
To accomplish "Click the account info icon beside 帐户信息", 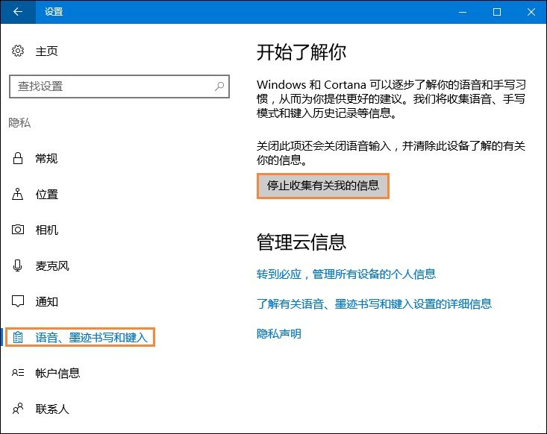I will click(x=18, y=373).
